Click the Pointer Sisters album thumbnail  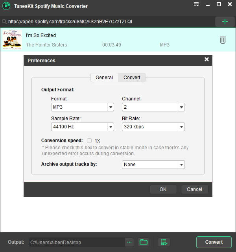(x=12, y=40)
